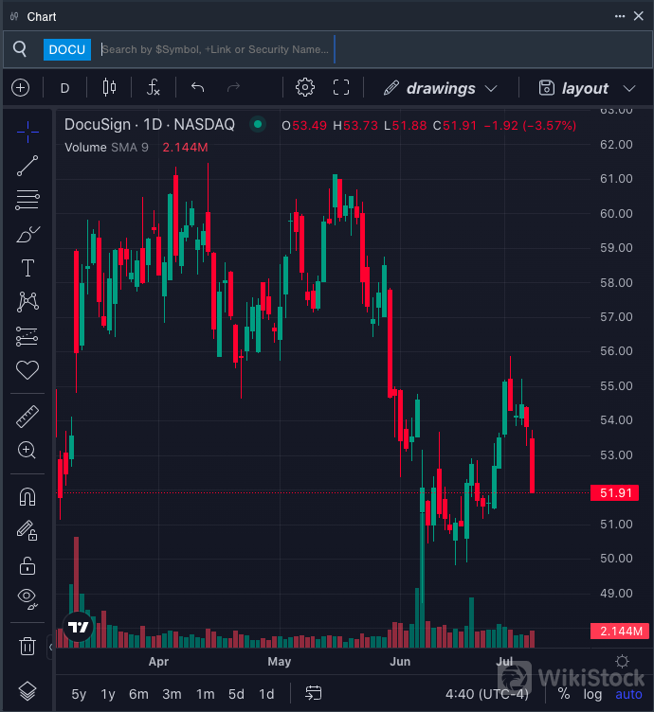
Task: Click the auto scale button
Action: pos(628,694)
